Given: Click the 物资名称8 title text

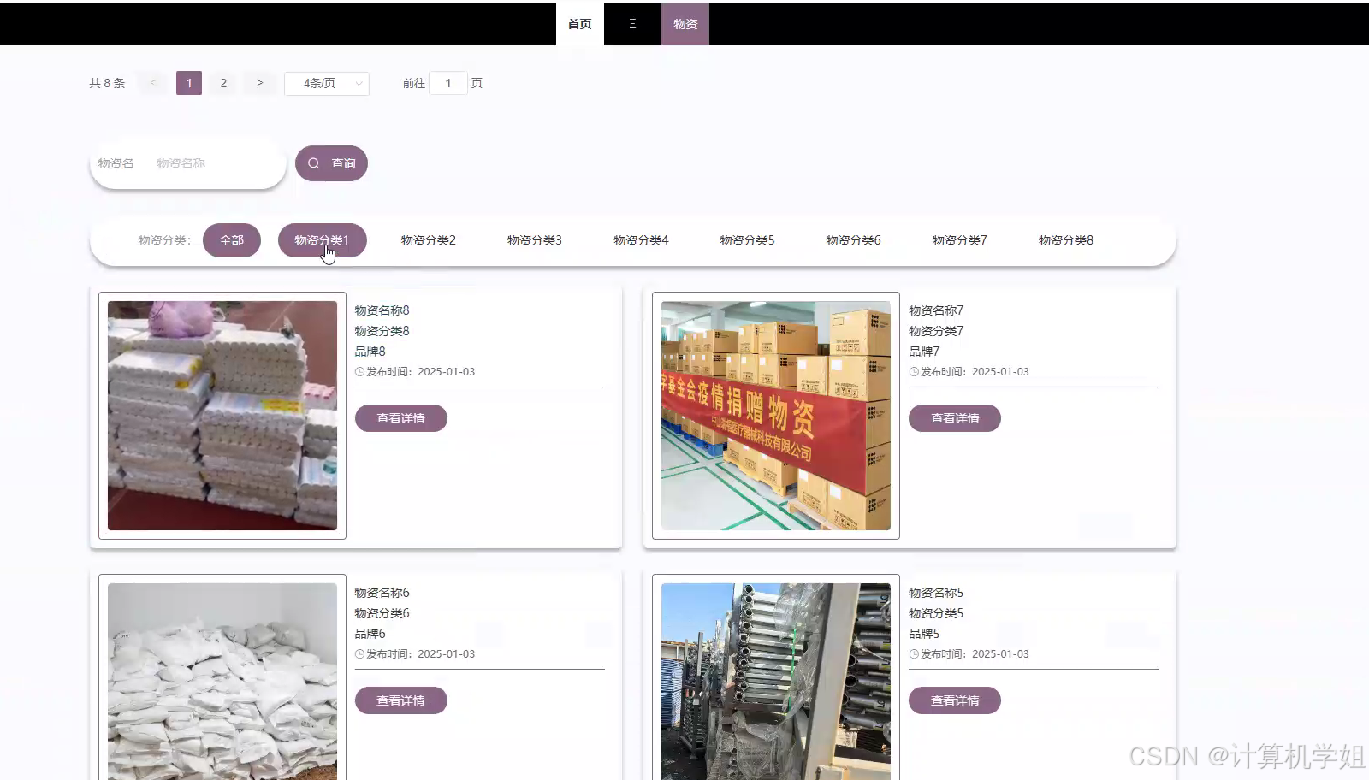Looking at the screenshot, I should (382, 310).
